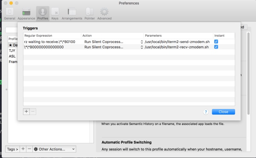Select the starred default profile

pyautogui.click(x=13, y=45)
